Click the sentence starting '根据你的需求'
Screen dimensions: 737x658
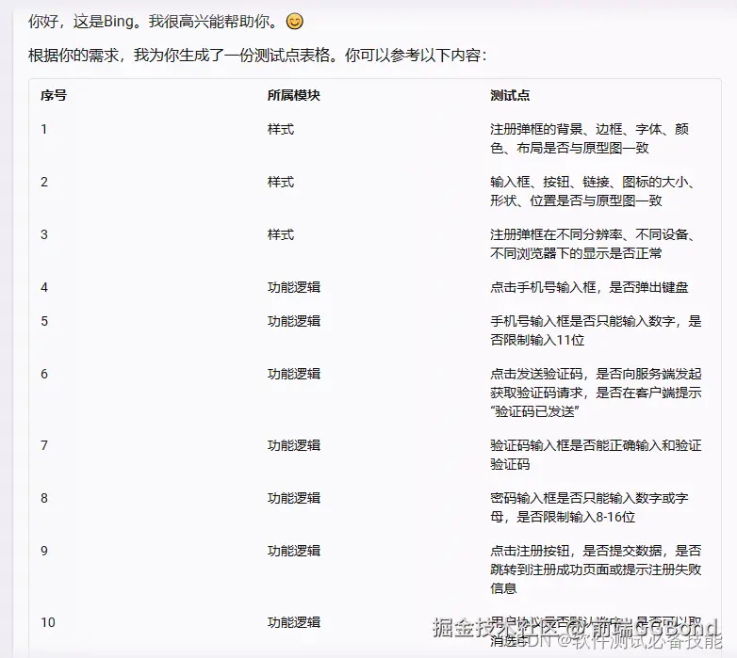pos(257,56)
